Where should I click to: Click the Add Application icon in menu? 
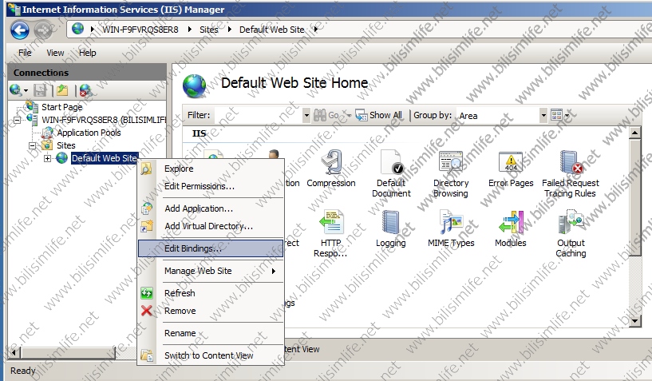147,208
